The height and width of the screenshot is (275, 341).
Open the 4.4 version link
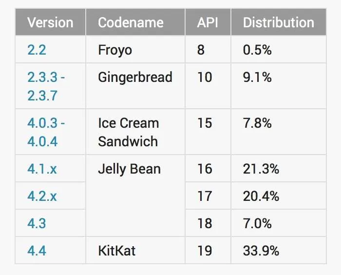coord(37,251)
